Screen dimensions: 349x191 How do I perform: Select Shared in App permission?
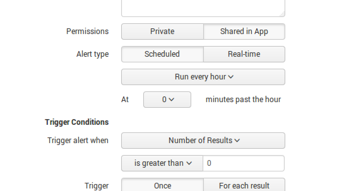[x=244, y=32]
